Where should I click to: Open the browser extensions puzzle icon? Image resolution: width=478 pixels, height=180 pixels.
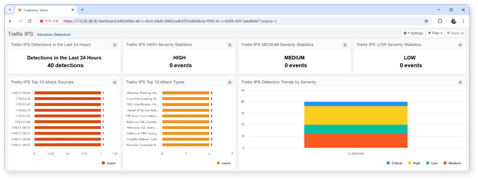pyautogui.click(x=440, y=21)
